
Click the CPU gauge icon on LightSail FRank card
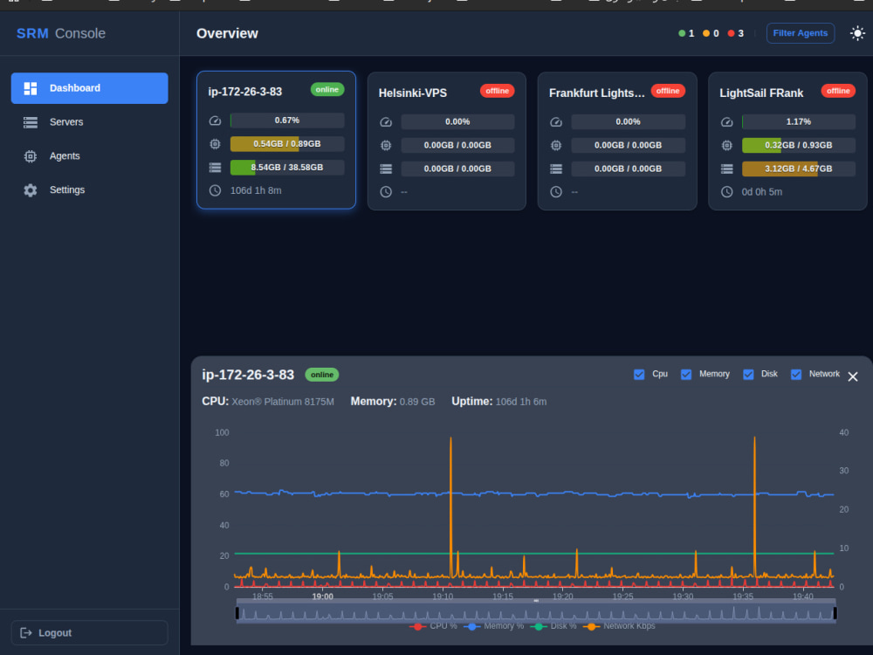pyautogui.click(x=726, y=122)
